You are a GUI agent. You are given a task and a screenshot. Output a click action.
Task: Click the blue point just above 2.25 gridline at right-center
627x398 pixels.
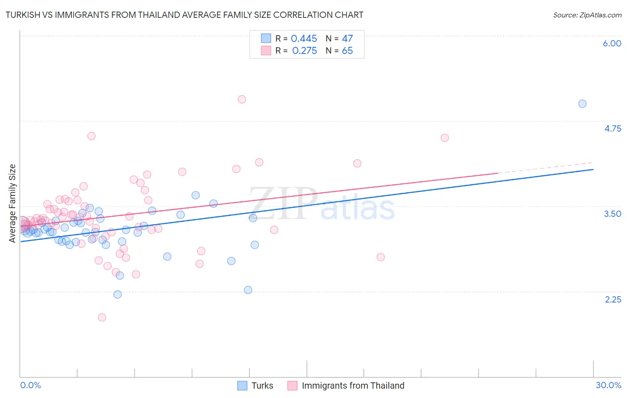248,290
